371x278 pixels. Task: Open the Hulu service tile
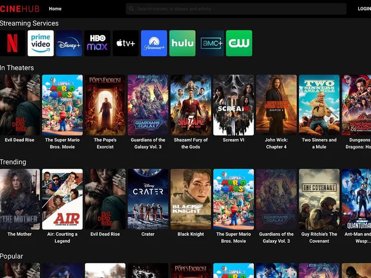(x=182, y=43)
